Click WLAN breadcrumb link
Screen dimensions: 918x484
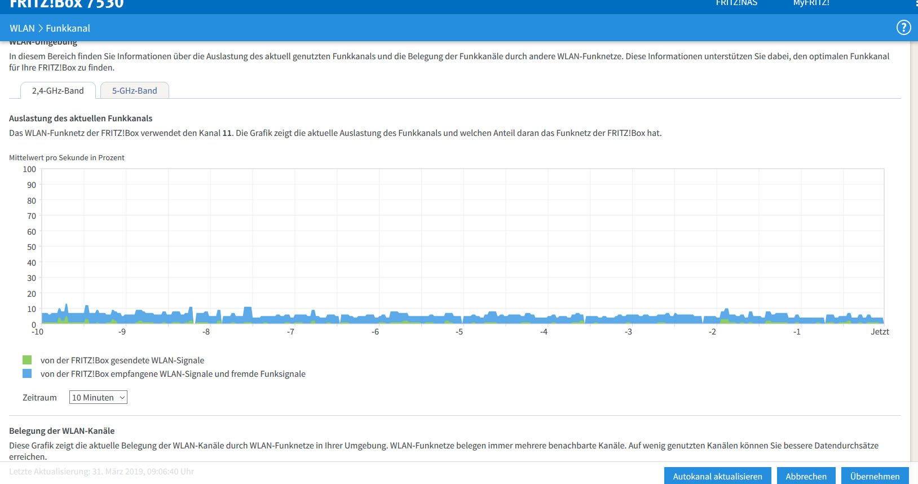22,28
